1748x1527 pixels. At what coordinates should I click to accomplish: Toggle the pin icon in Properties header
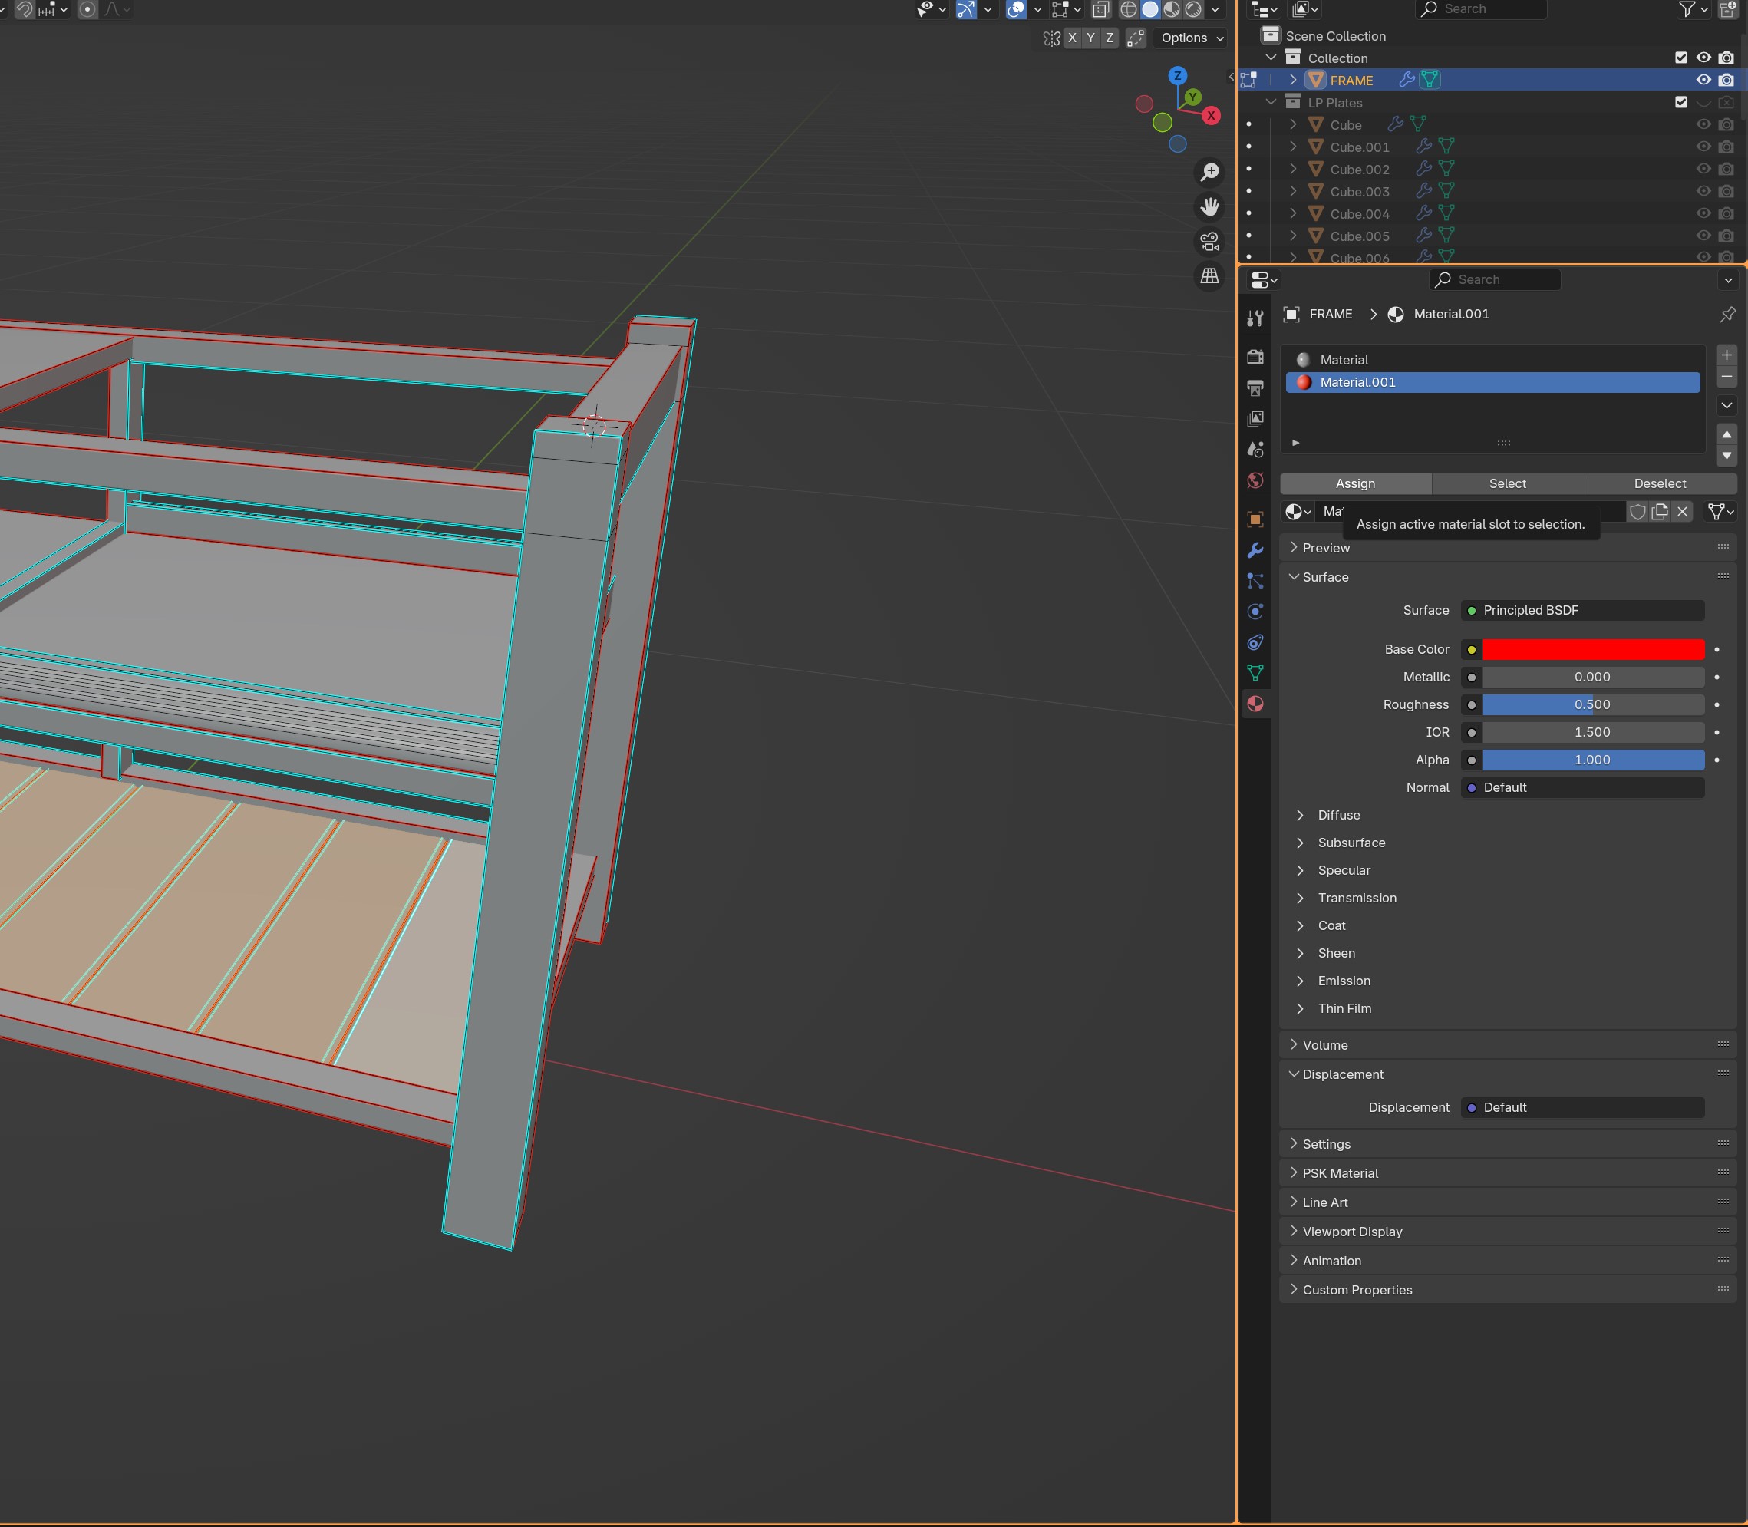pos(1727,315)
